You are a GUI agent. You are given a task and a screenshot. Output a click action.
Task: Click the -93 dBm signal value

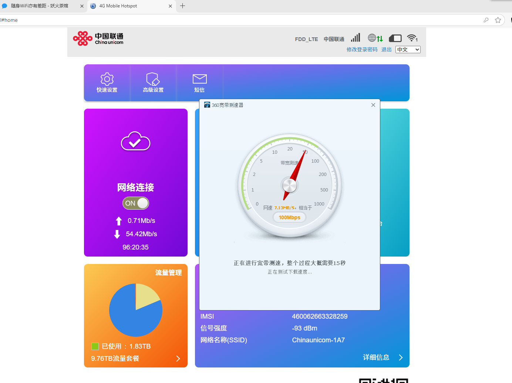click(x=304, y=328)
